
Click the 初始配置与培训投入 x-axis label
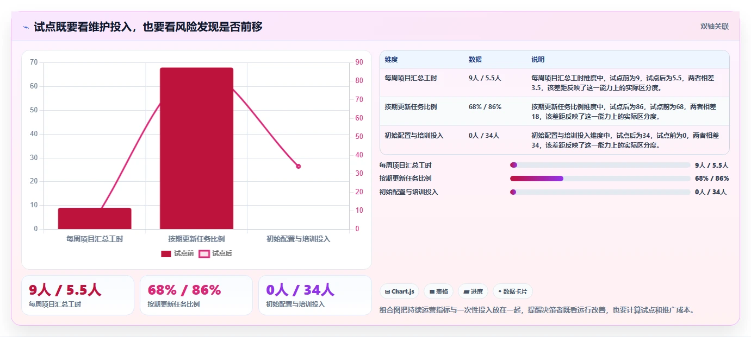[x=298, y=239]
